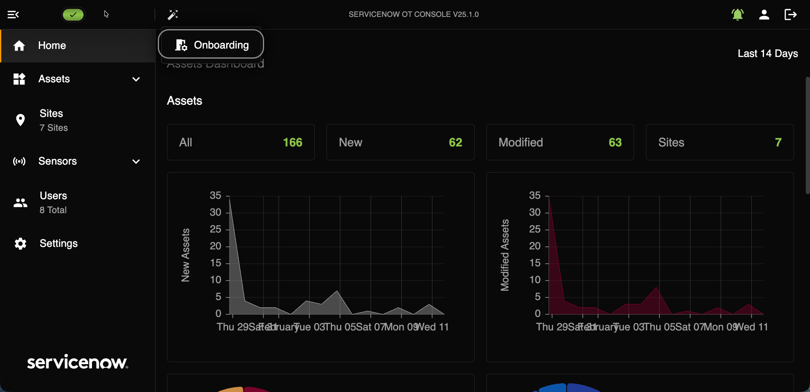Screen dimensions: 810x392
Task: Select the Onboarding button
Action: (211, 44)
